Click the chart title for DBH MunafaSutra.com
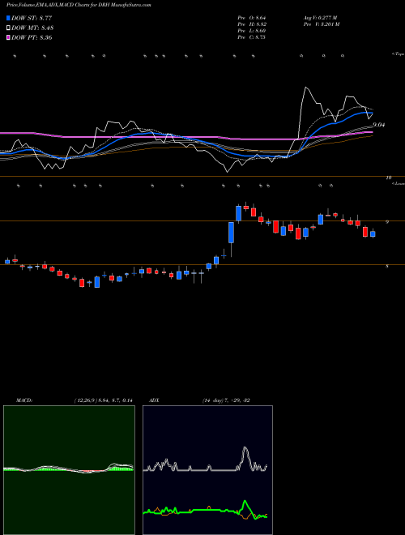This screenshot has width=405, height=535. point(79,6)
